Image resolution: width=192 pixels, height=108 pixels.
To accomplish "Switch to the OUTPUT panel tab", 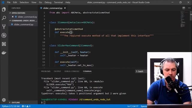I will tap(57, 71).
